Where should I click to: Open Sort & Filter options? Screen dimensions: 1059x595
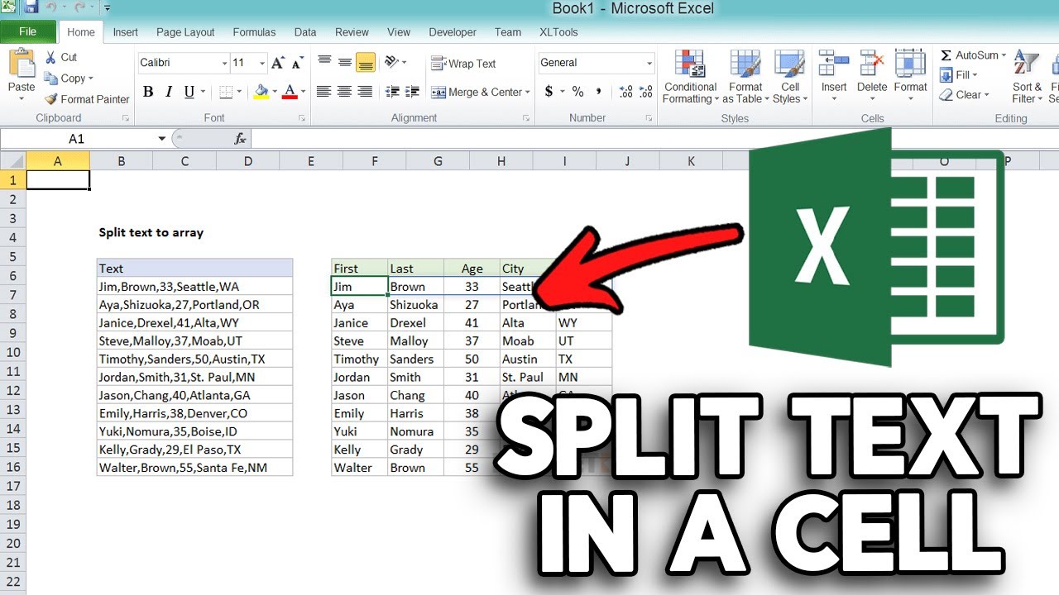[x=1027, y=77]
